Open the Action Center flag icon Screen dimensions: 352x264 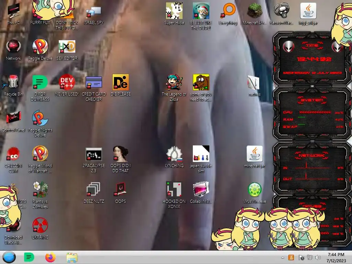click(301, 257)
